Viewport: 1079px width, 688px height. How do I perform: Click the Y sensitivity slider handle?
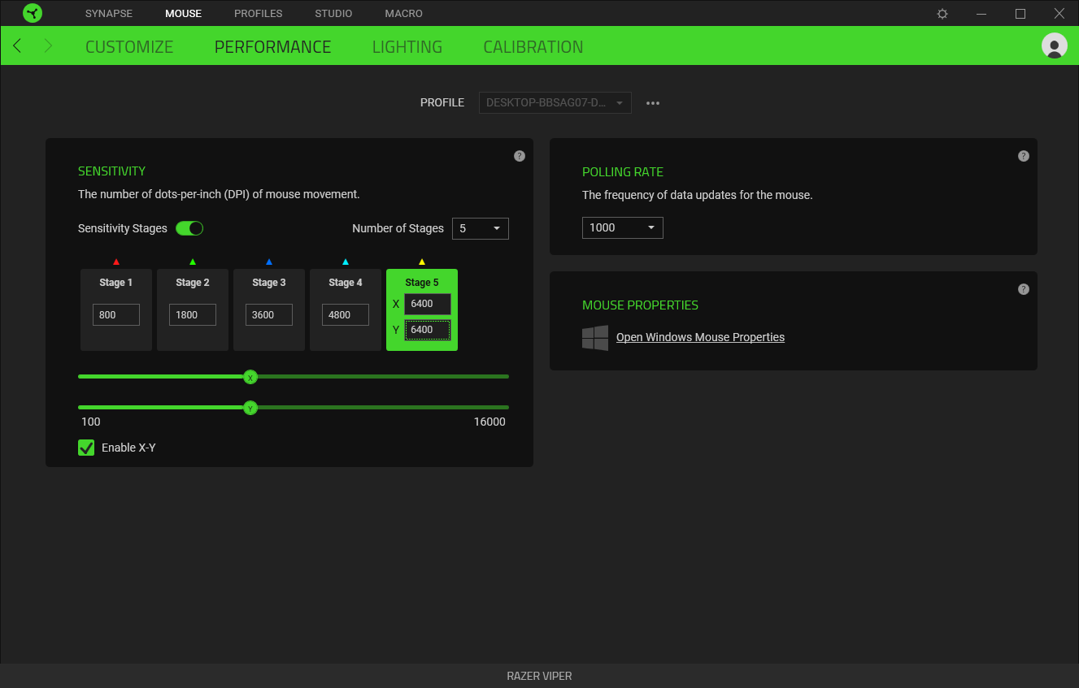(x=250, y=408)
